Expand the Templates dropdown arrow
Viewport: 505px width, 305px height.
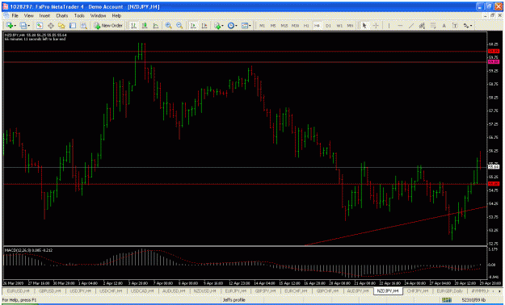[250, 26]
